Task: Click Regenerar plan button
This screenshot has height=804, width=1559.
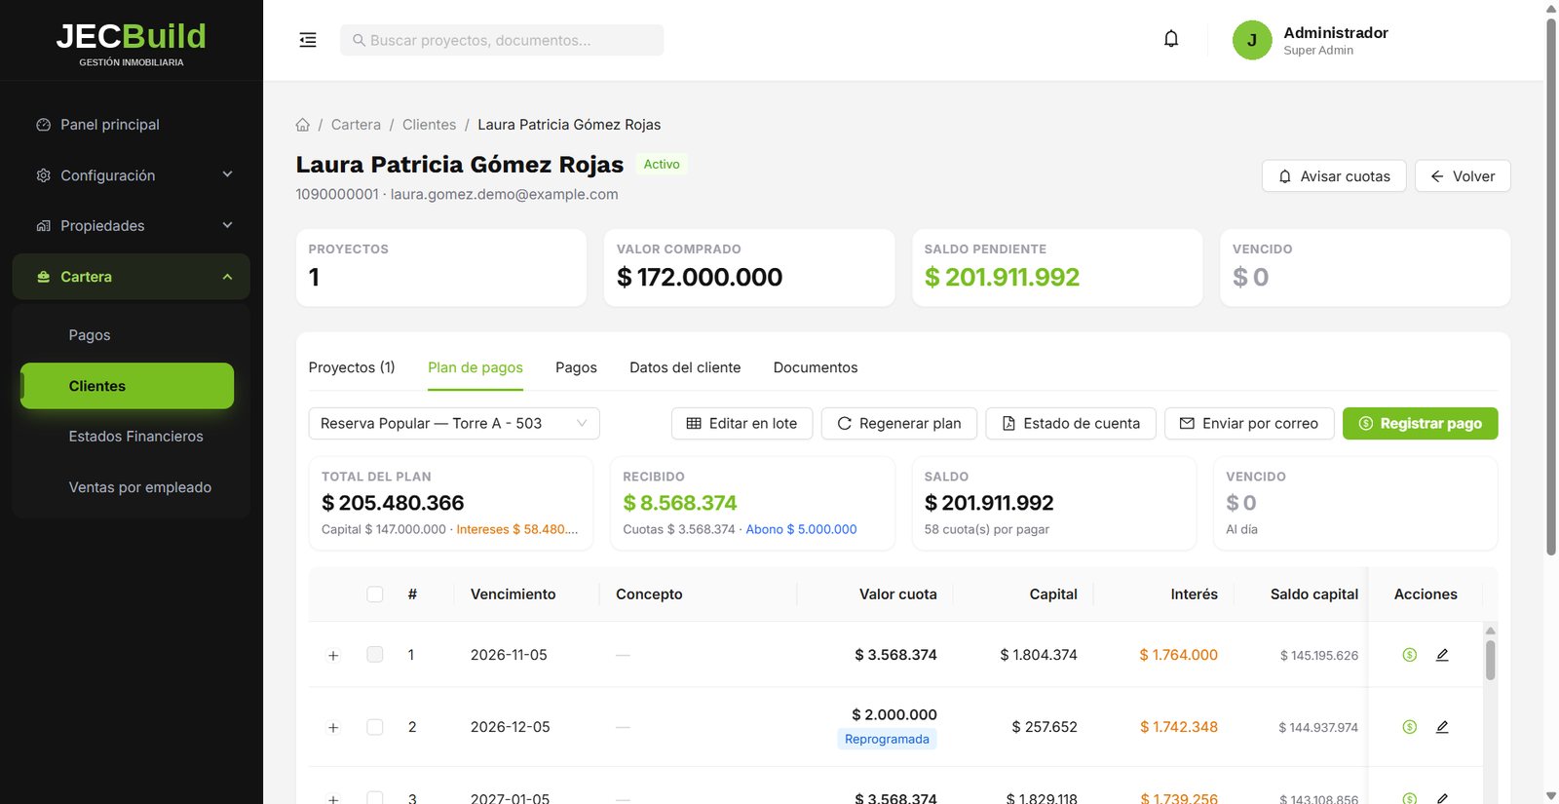Action: 899,423
